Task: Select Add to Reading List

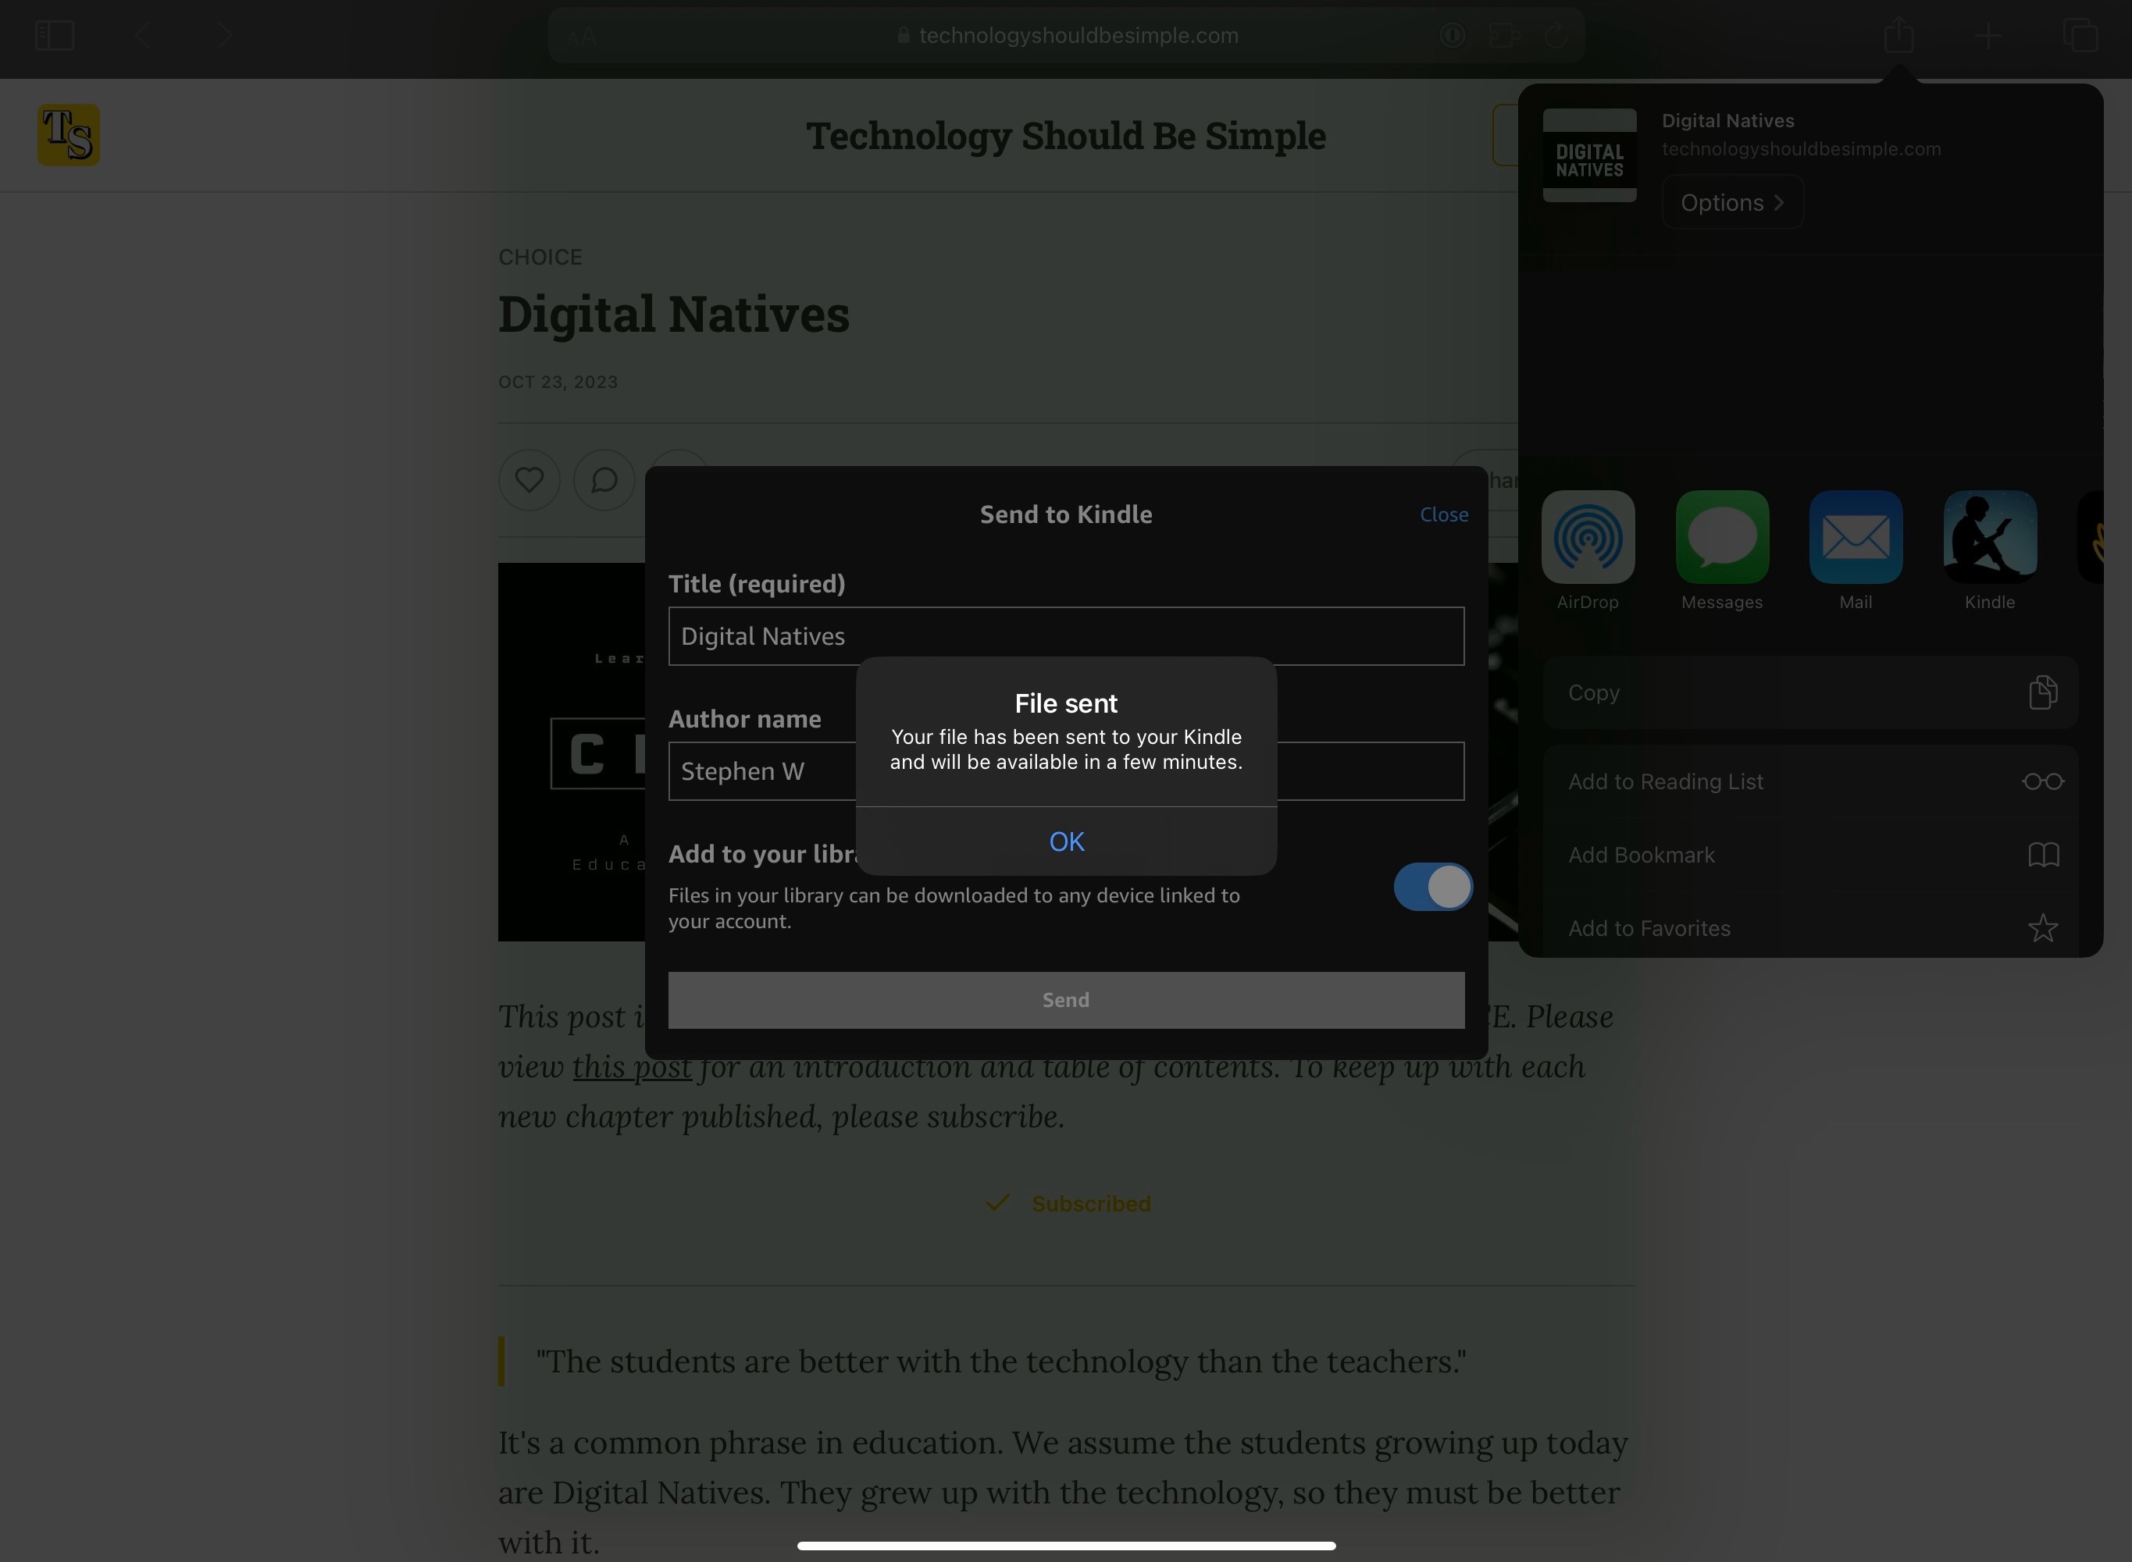Action: coord(1810,782)
